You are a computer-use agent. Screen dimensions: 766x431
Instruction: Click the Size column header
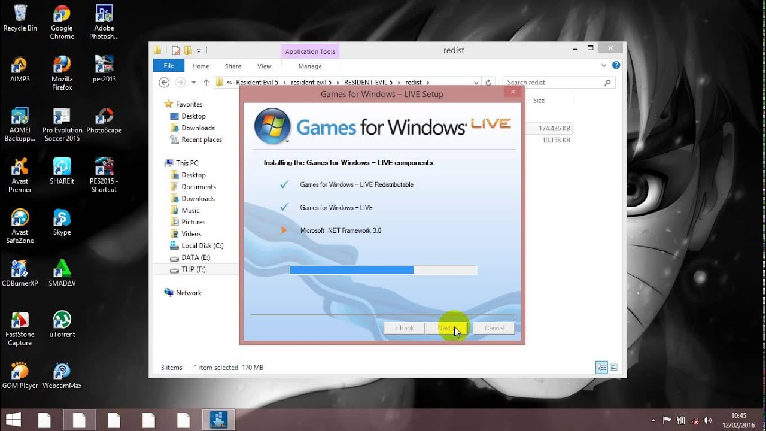pos(539,101)
